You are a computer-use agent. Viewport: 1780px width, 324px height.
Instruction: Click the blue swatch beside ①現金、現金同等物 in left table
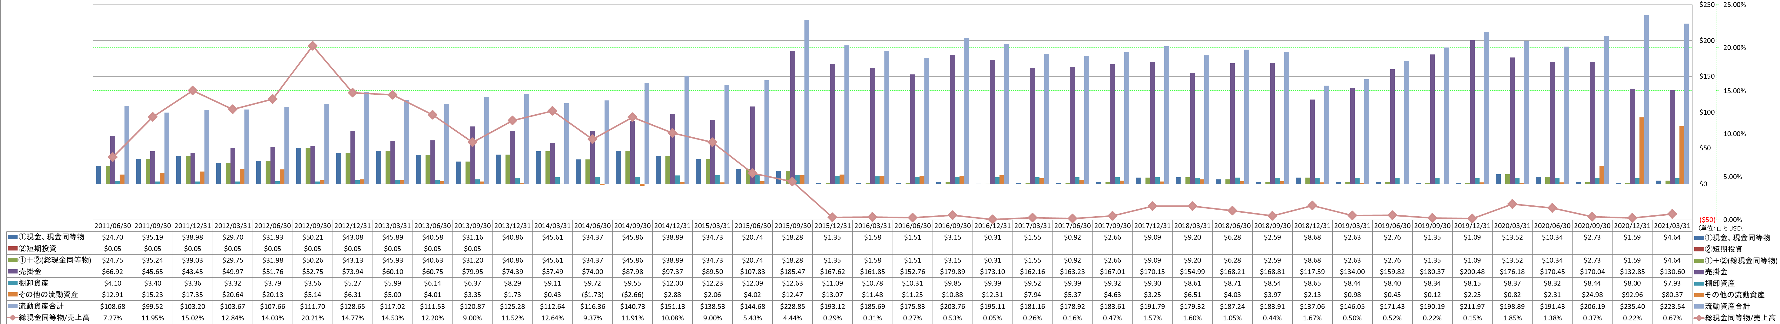tap(12, 237)
